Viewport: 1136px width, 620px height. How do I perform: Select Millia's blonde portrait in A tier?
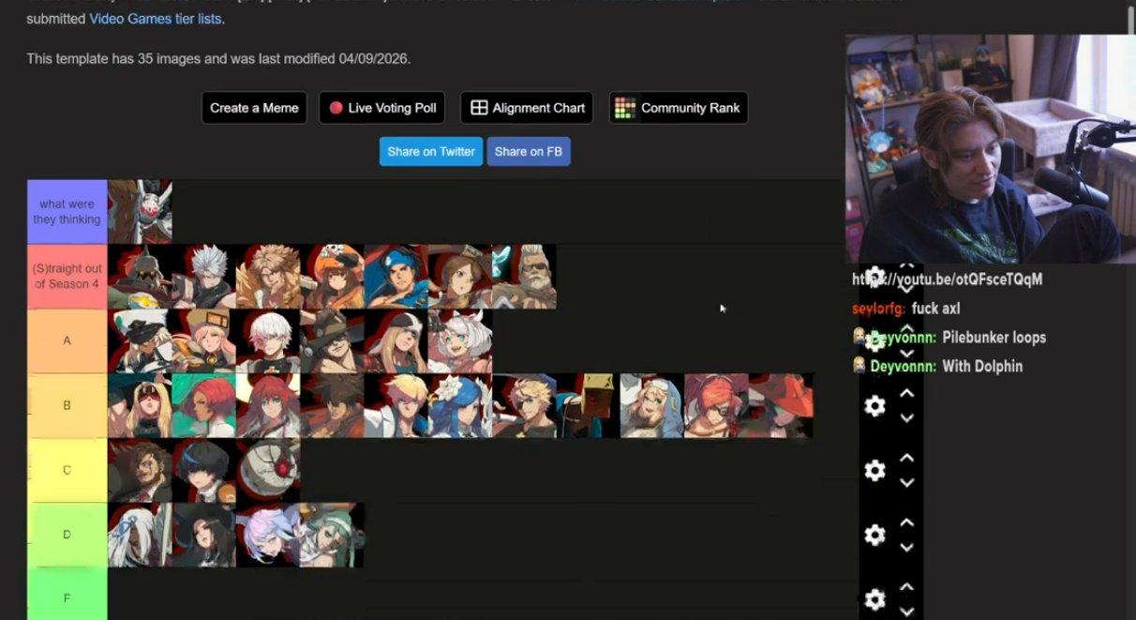(396, 340)
